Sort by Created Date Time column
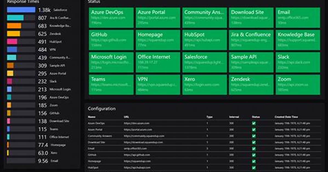 click(286, 117)
